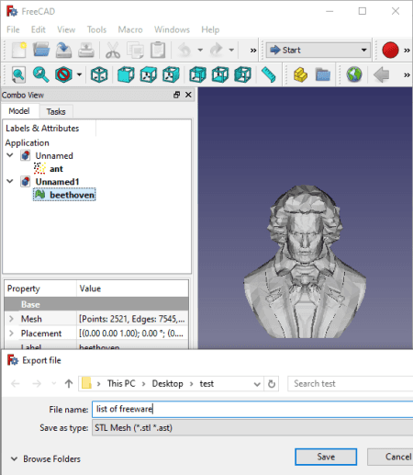Screen dimensions: 413x475
Task: Set Front view cube icon
Action: (x=126, y=75)
